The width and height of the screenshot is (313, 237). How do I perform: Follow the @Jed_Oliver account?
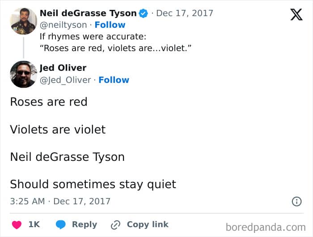tap(114, 80)
